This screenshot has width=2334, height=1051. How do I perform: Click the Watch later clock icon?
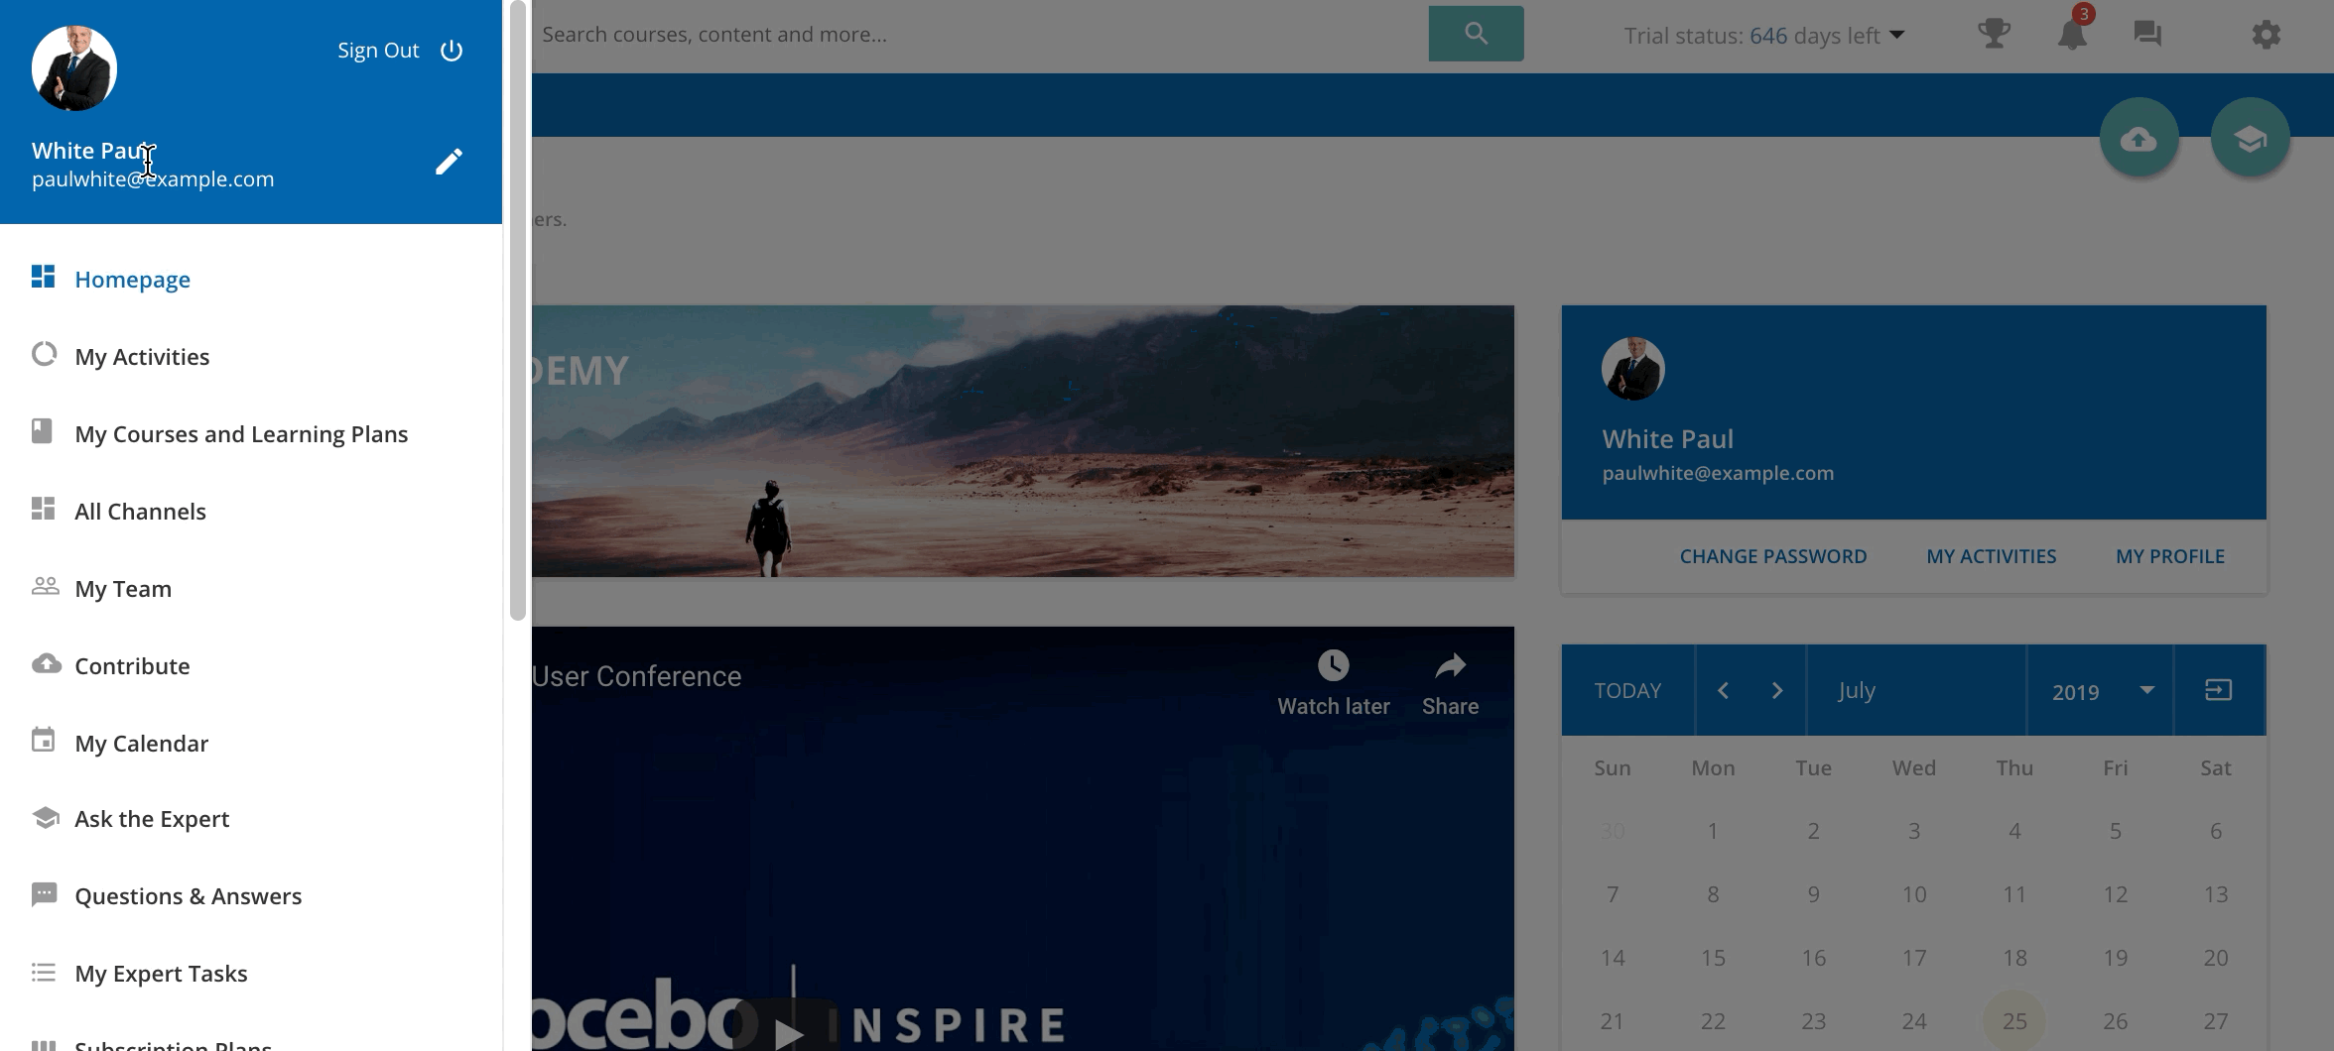(x=1333, y=665)
